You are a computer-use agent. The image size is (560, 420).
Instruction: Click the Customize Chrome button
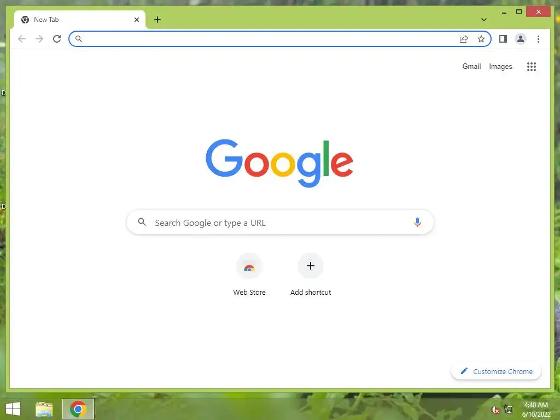pos(496,371)
